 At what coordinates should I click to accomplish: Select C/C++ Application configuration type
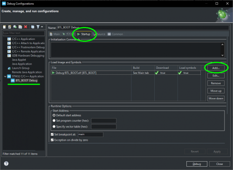(x=23, y=39)
